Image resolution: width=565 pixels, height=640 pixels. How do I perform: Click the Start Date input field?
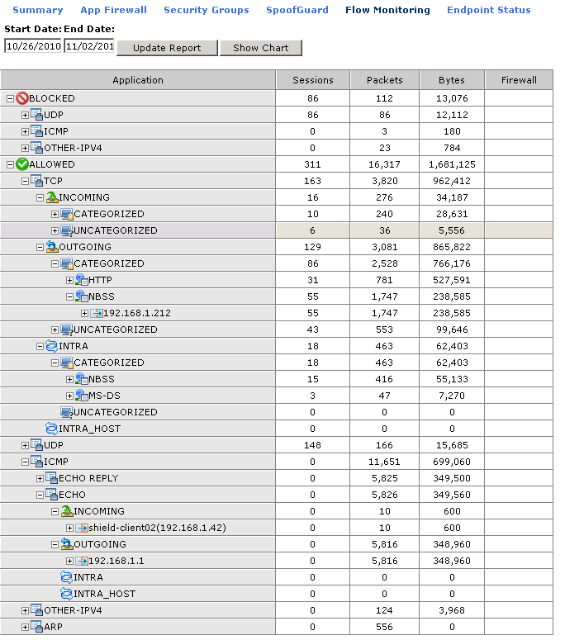[x=33, y=46]
